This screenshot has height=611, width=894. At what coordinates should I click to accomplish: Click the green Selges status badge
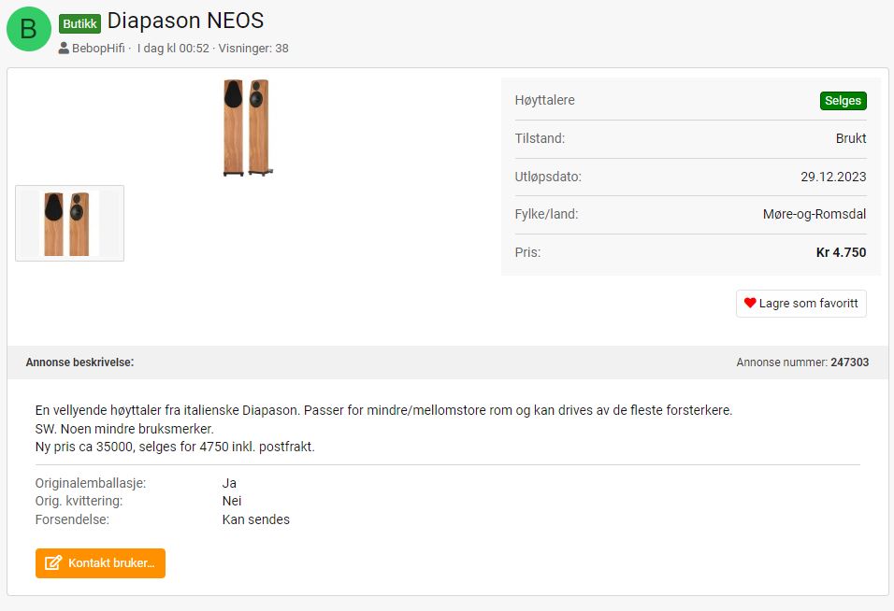843,101
